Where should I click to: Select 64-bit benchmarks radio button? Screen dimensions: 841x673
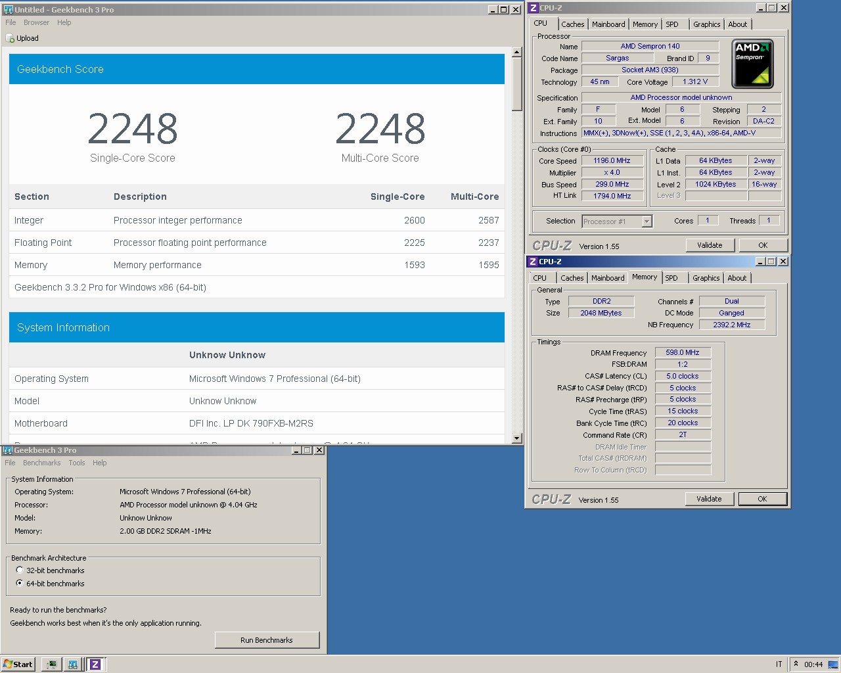[x=20, y=583]
